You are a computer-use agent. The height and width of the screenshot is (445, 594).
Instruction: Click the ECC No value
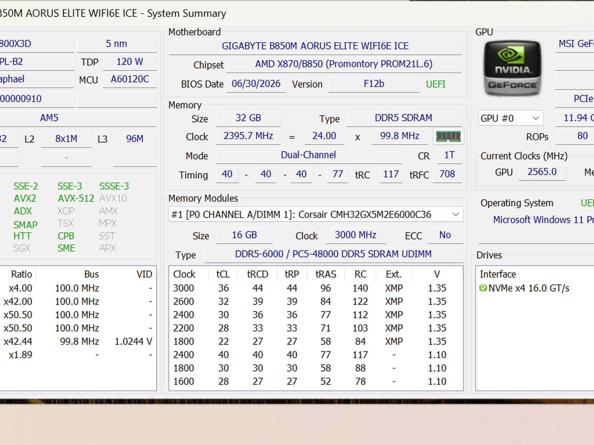point(445,235)
